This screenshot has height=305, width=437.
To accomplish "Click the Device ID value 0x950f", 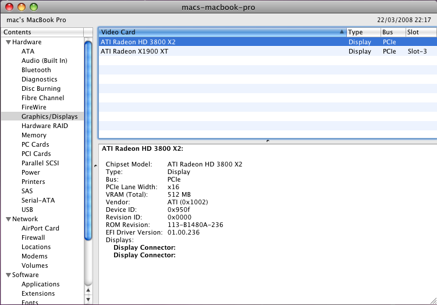I will click(x=179, y=210).
